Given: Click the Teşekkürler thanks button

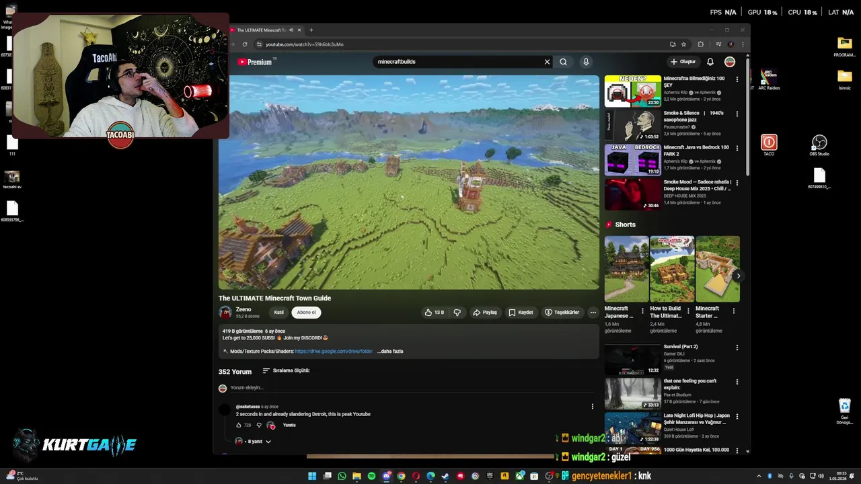Looking at the screenshot, I should pyautogui.click(x=562, y=313).
